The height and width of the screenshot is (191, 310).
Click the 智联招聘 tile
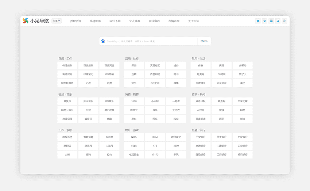pyautogui.click(x=88, y=137)
